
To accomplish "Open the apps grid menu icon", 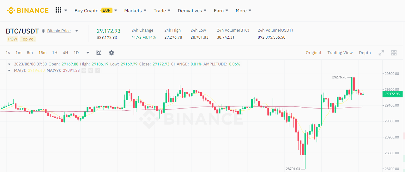I will click(58, 10).
